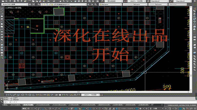Image resolution: width=197 pixels, height=110 pixels.
Task: Switch to the 材料标注图 layout tab
Action: (x=131, y=105)
